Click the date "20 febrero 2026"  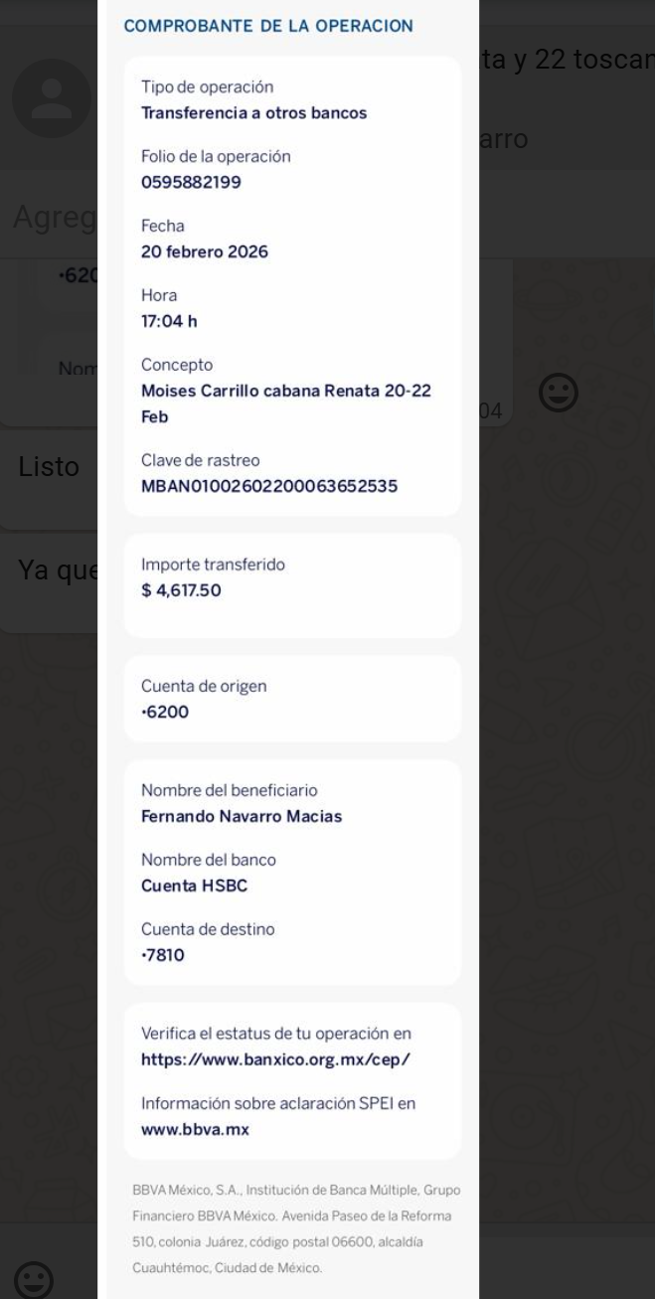[205, 252]
